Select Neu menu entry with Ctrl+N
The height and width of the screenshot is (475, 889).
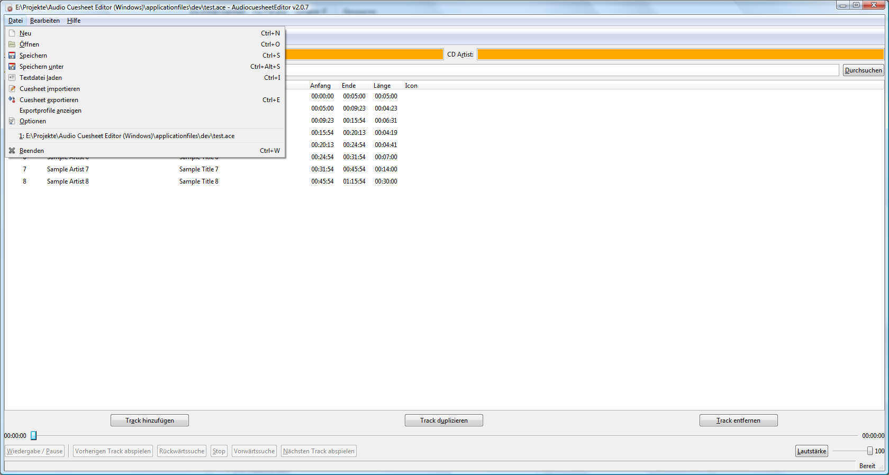click(x=145, y=33)
